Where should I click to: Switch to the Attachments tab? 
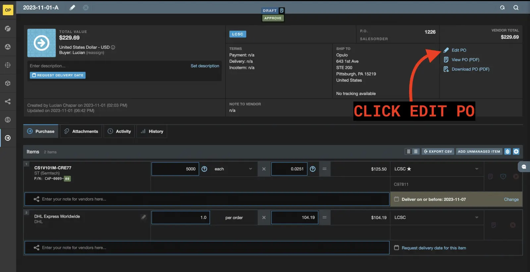[81, 131]
